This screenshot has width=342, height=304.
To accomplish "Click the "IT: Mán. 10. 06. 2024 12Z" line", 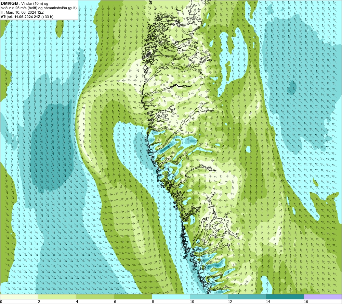I will coord(22,12).
